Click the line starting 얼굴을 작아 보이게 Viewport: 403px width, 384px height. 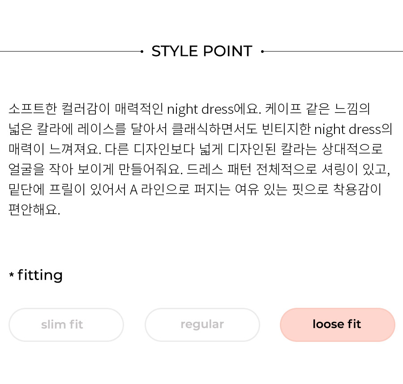pos(199,169)
